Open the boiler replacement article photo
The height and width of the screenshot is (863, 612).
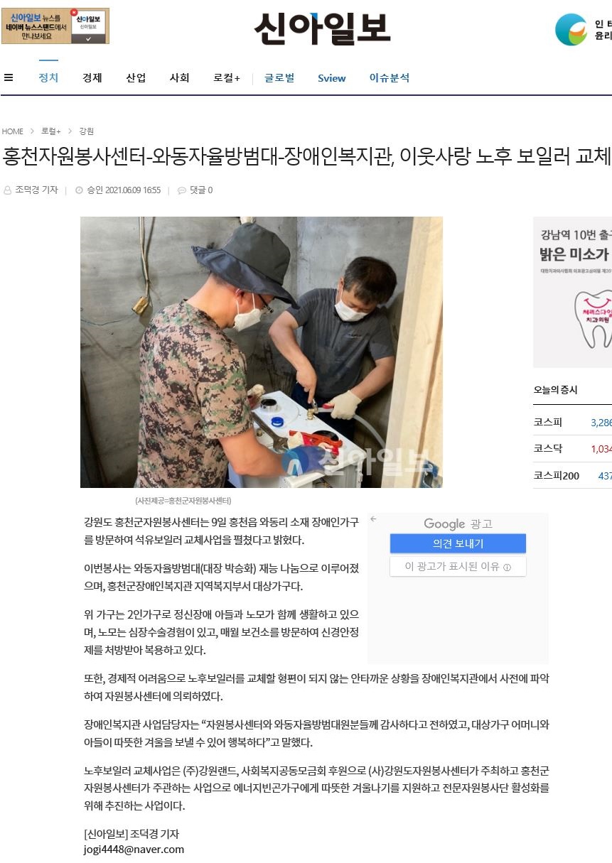point(262,352)
